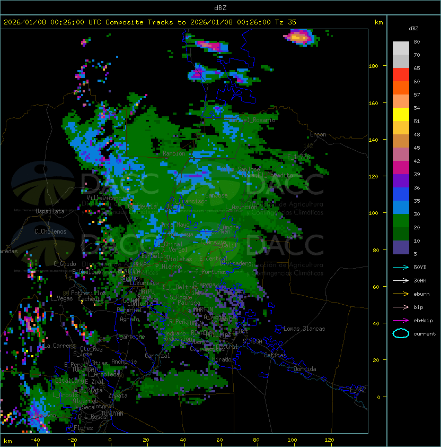This screenshot has height=447, width=441.
Task: Click the magenta eb+bip arrow in legend
Action: 401,321
